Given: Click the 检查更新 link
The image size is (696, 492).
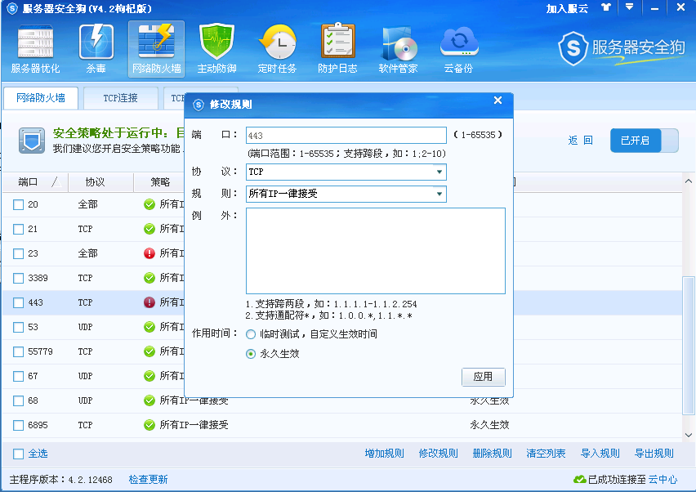Looking at the screenshot, I should click(x=148, y=480).
